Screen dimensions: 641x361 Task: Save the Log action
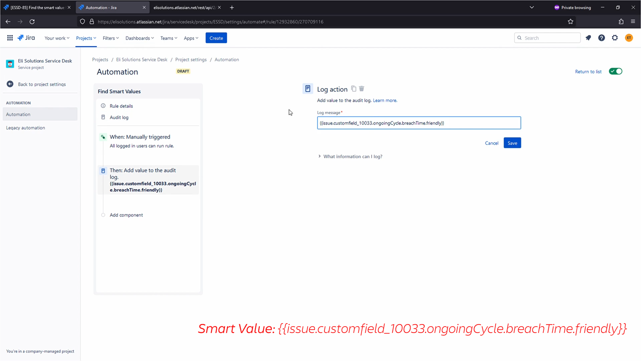click(512, 143)
